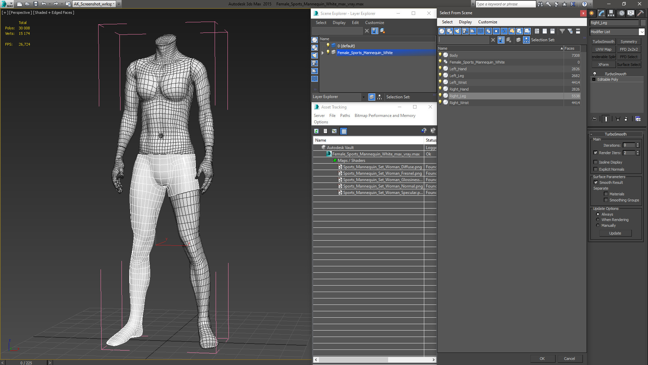
Task: Enable Separate by Smoothing Groups checkbox
Action: pyautogui.click(x=606, y=200)
